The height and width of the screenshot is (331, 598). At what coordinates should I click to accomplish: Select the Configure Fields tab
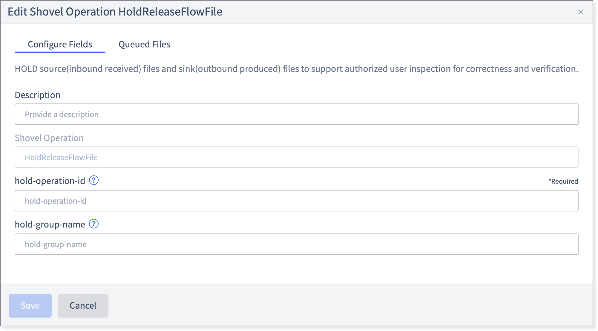[x=60, y=44]
